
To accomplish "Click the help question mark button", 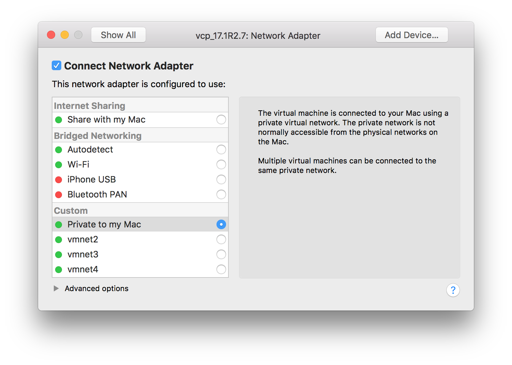I will pos(453,290).
